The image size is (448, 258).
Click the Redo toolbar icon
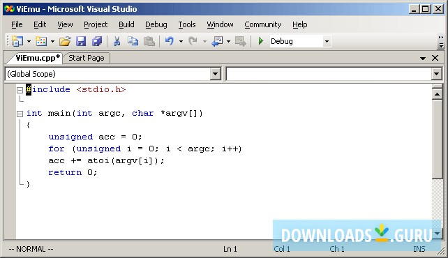click(193, 41)
